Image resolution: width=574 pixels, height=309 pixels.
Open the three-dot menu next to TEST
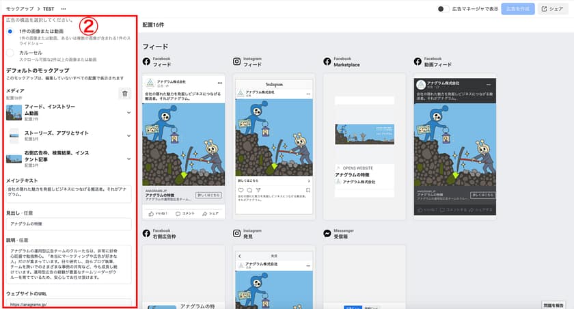(x=64, y=8)
